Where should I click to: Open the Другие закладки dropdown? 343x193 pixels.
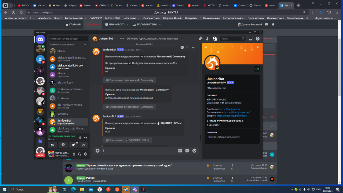(326, 18)
